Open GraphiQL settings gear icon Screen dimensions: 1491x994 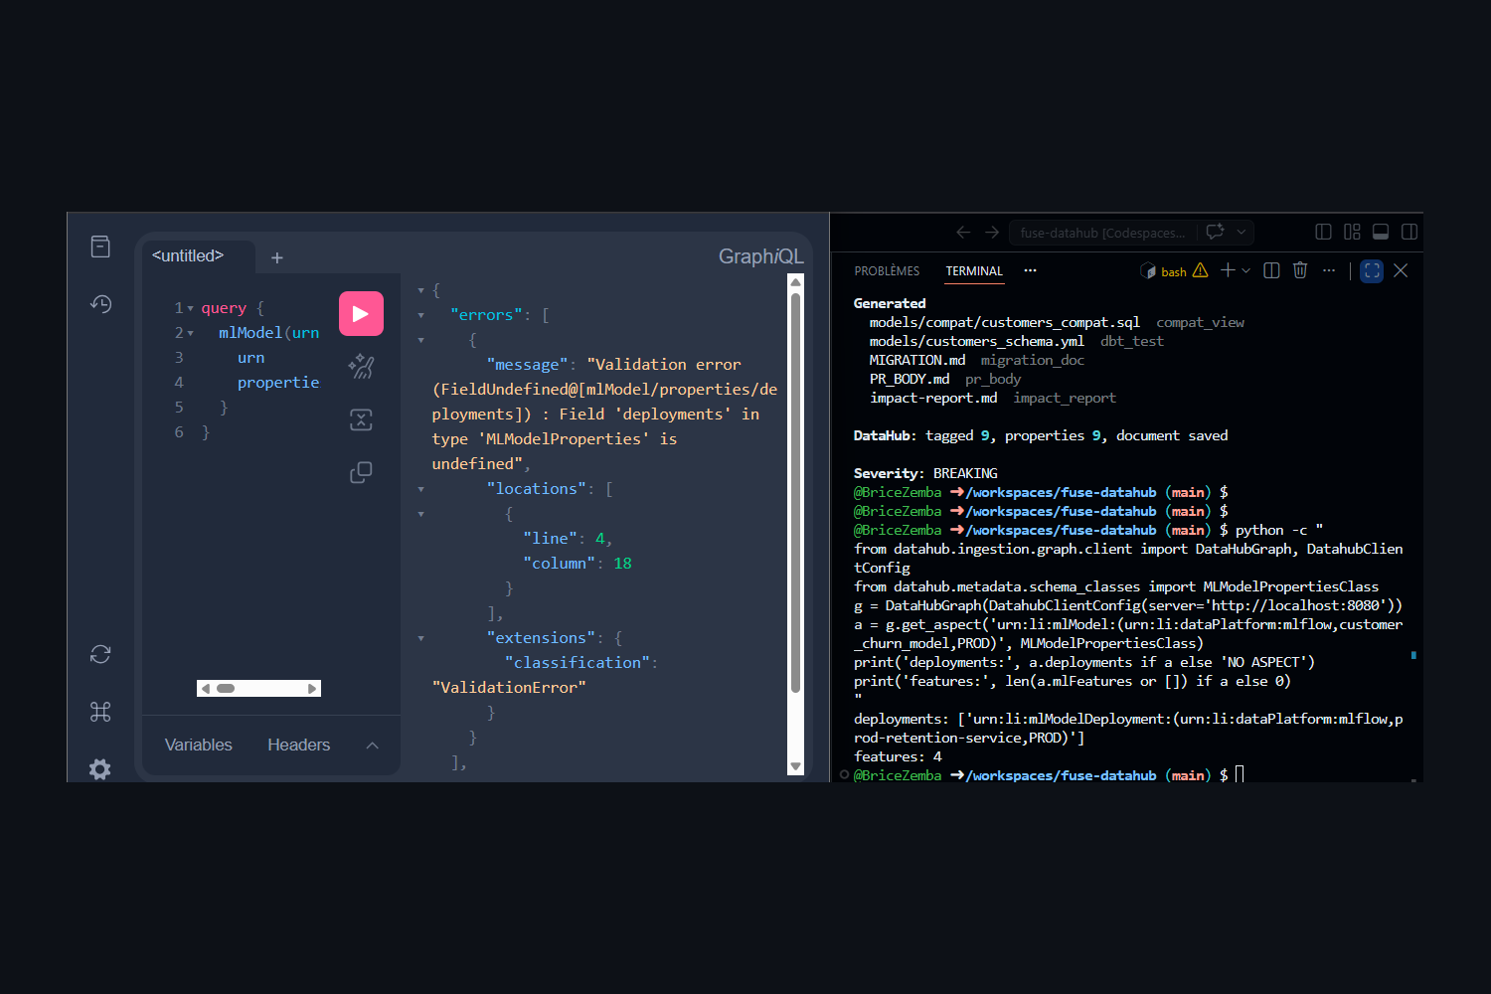100,768
